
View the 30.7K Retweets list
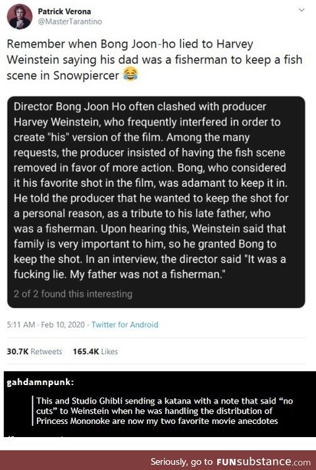[x=34, y=352]
